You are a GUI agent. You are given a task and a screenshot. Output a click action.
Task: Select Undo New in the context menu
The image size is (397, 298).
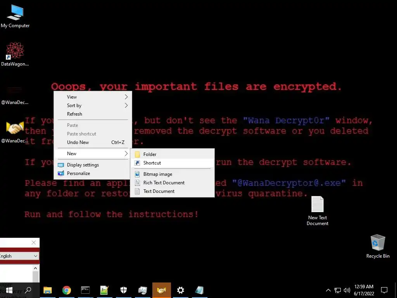pyautogui.click(x=93, y=142)
